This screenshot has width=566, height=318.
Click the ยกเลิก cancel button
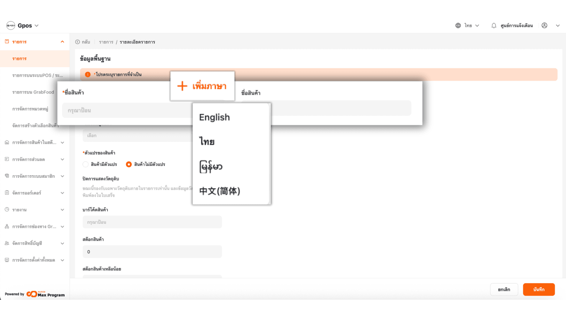pos(504,289)
